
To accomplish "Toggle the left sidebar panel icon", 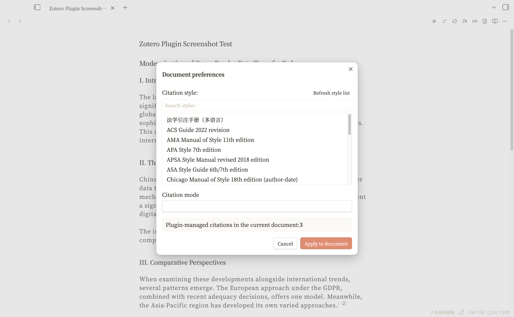I will (x=37, y=7).
